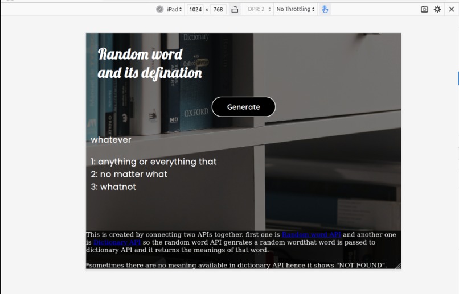The width and height of the screenshot is (459, 294).
Task: Click the "NOT FOUND" note sentence
Action: [236, 265]
